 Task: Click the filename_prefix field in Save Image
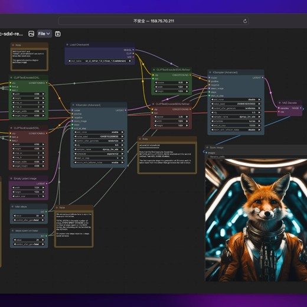pos(257,157)
